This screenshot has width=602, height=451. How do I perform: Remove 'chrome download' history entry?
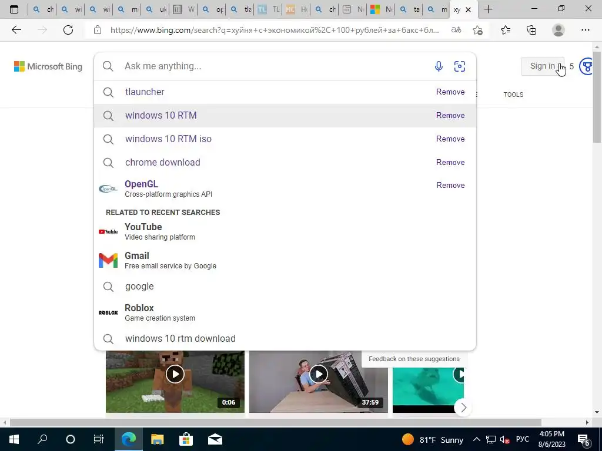(x=450, y=162)
